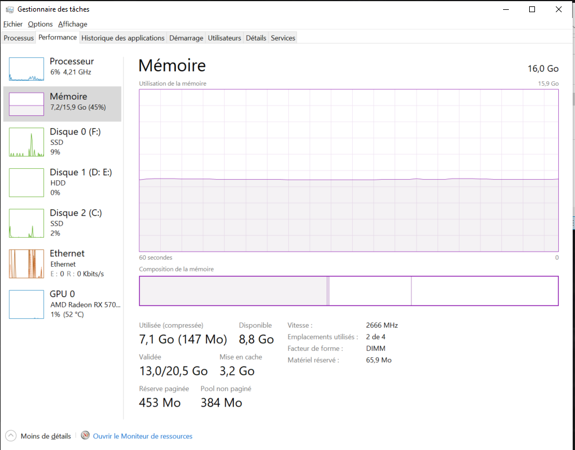575x450 pixels.
Task: Open the Options menu
Action: click(x=40, y=24)
